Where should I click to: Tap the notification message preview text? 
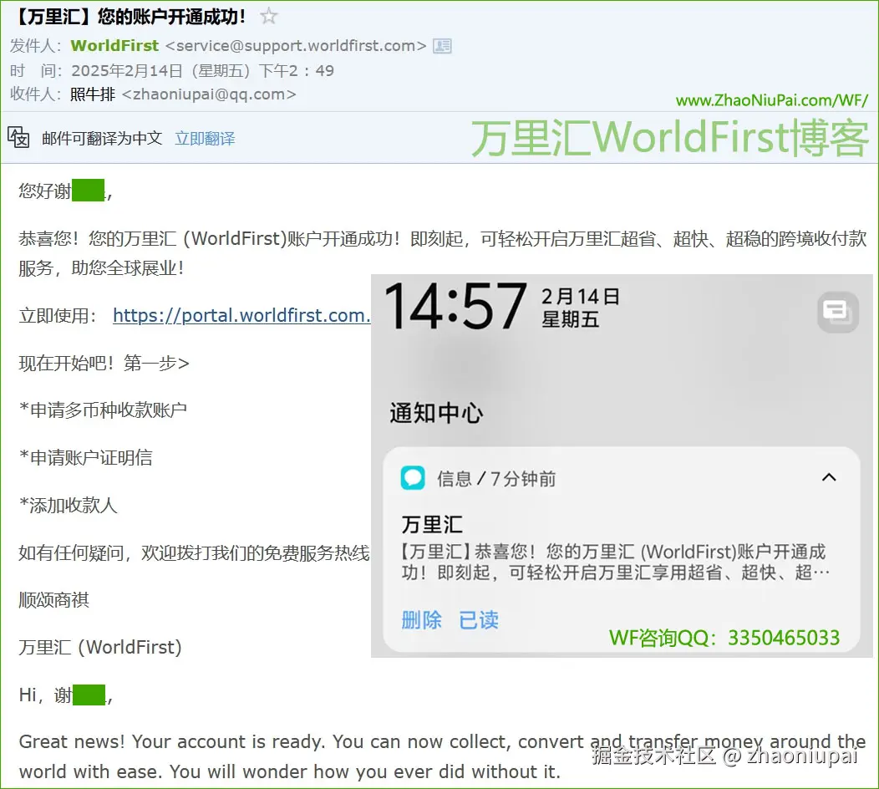pyautogui.click(x=618, y=562)
